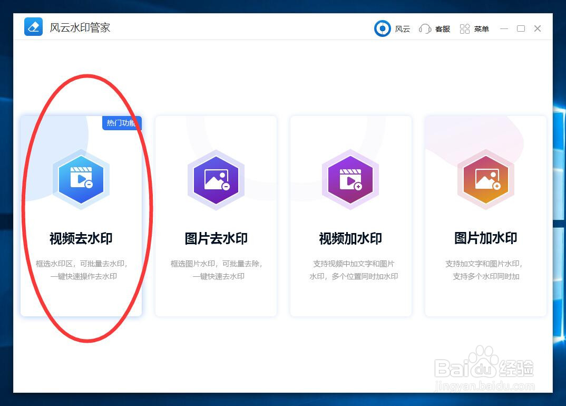Click the text 水印，多个位置同时加水印
Viewport: 566px width, 406px height.
(354, 276)
